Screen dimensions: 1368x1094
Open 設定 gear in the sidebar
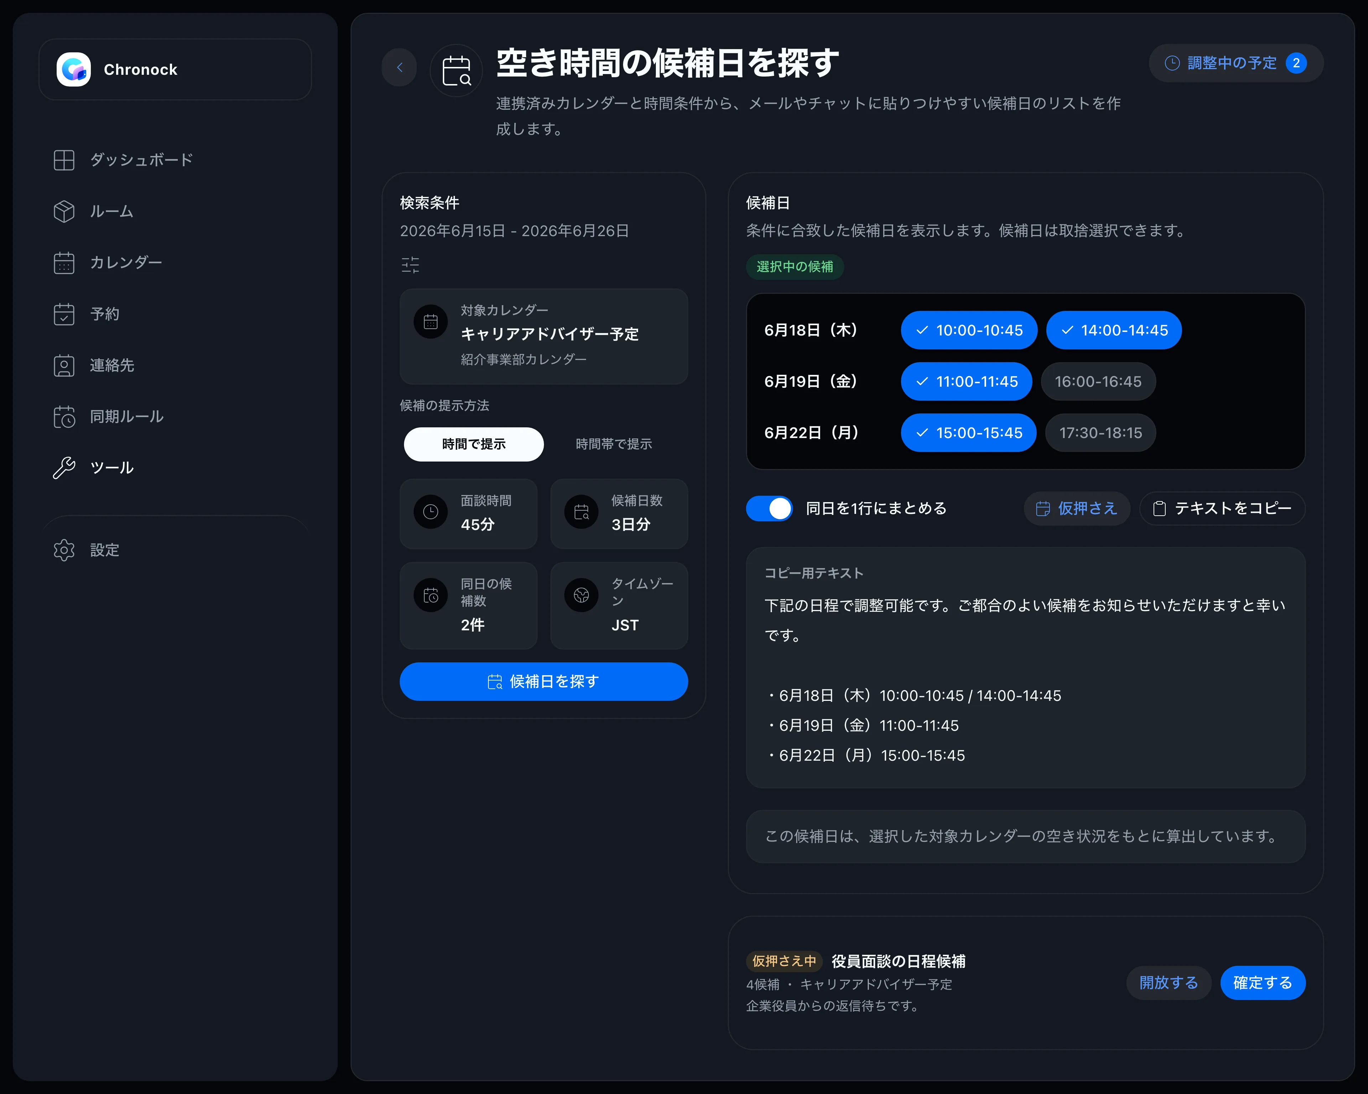point(63,550)
